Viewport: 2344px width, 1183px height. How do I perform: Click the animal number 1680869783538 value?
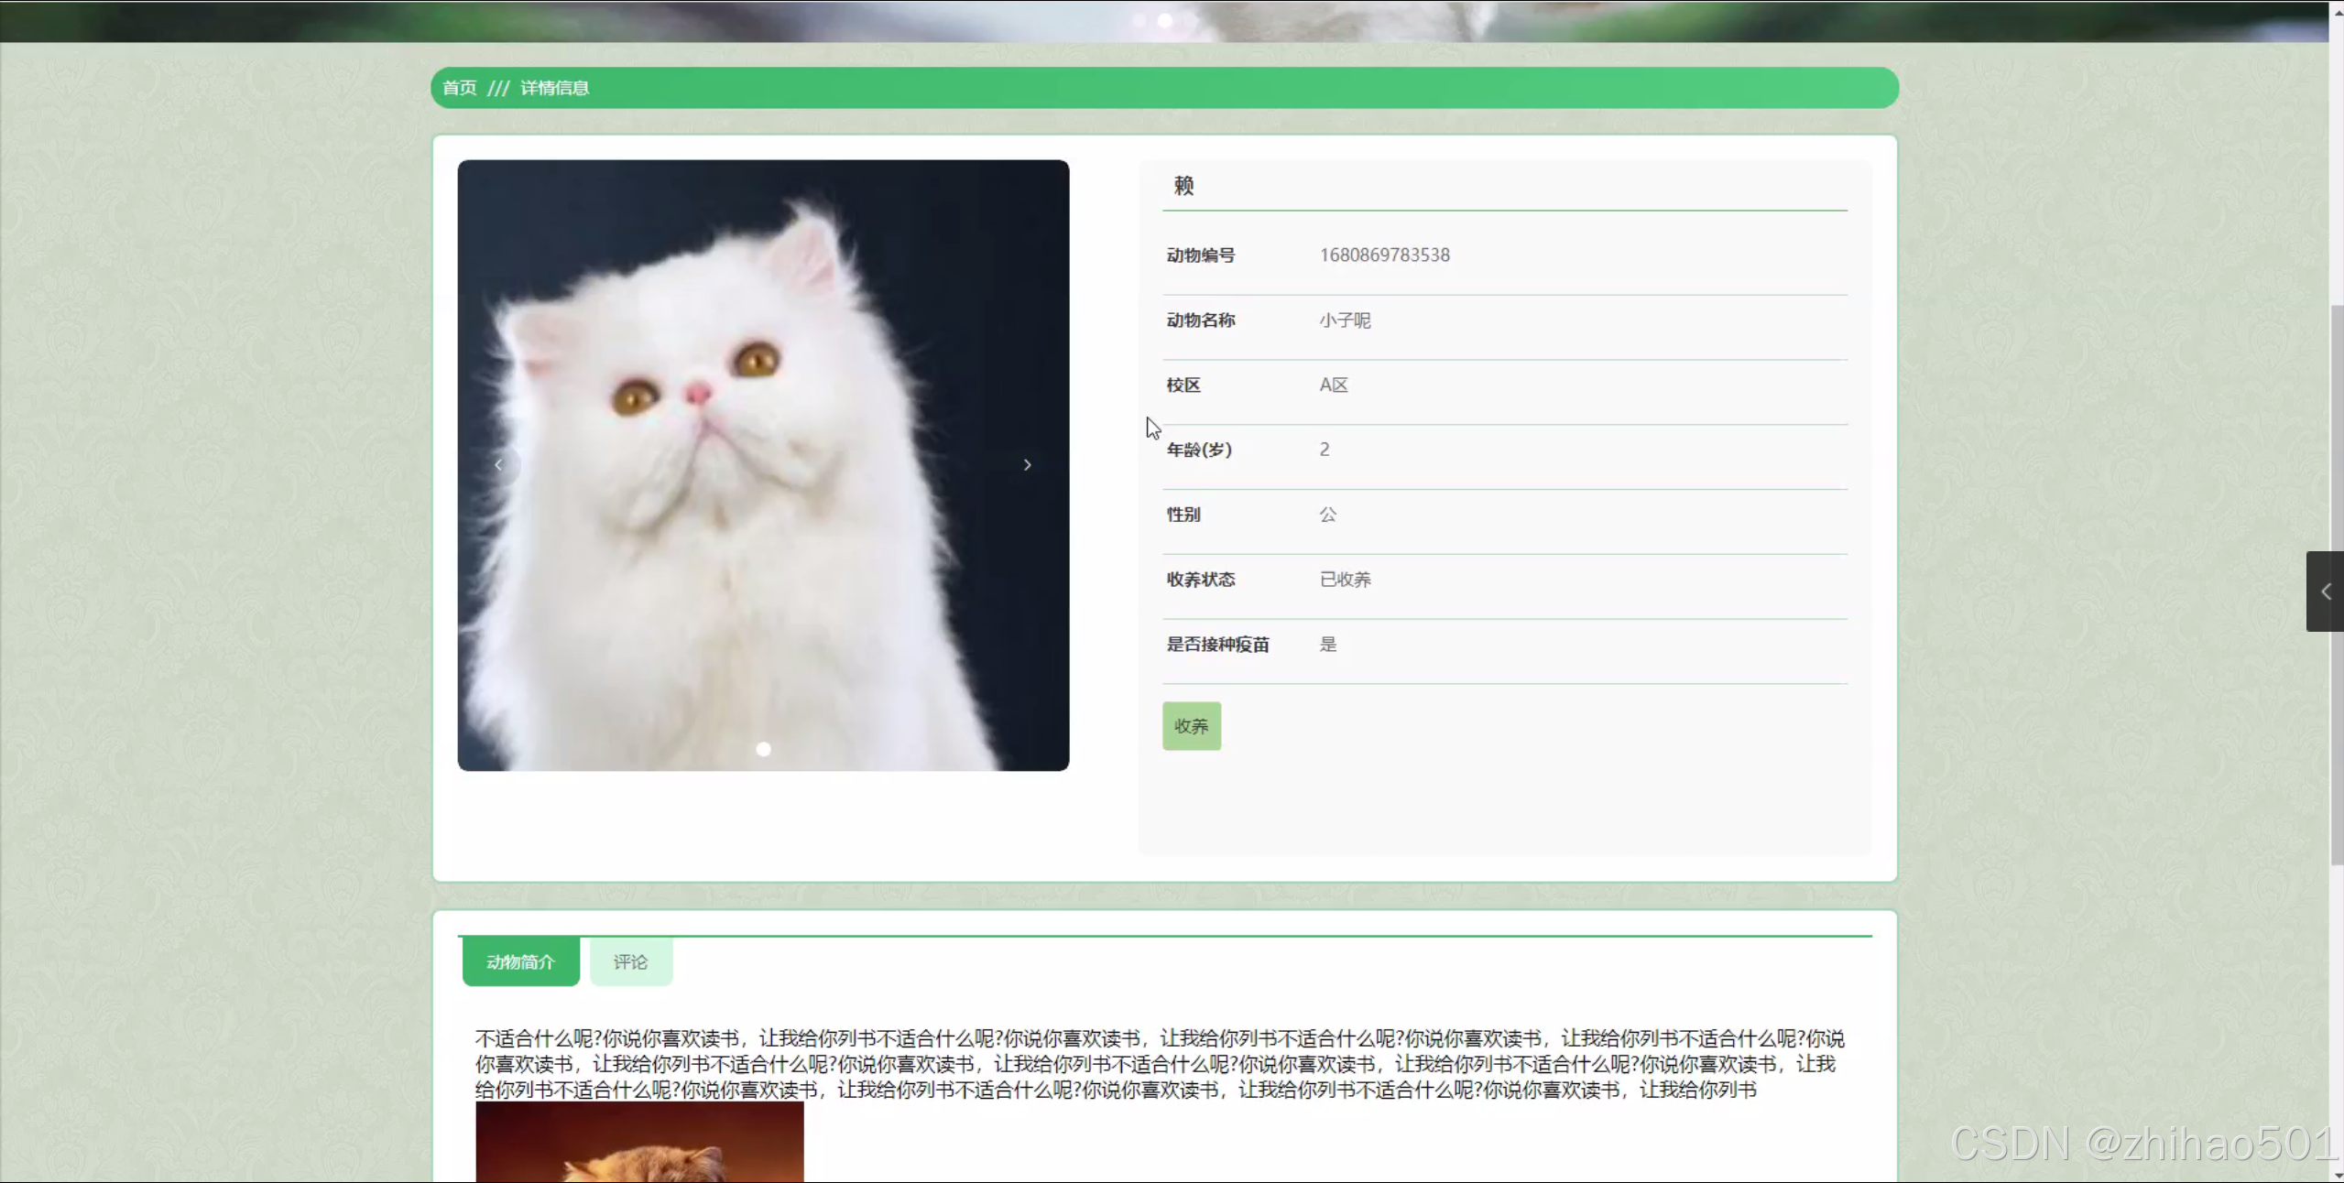(x=1383, y=255)
